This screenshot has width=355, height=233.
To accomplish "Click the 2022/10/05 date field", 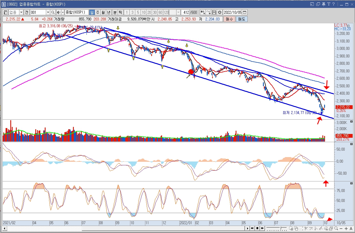I will coord(233,12).
